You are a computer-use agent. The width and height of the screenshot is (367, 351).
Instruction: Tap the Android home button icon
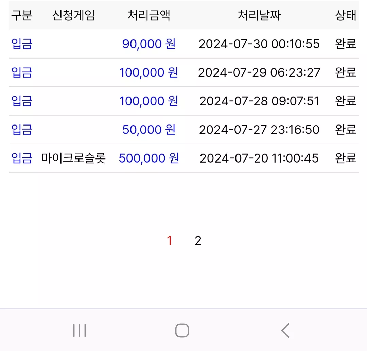click(x=182, y=331)
